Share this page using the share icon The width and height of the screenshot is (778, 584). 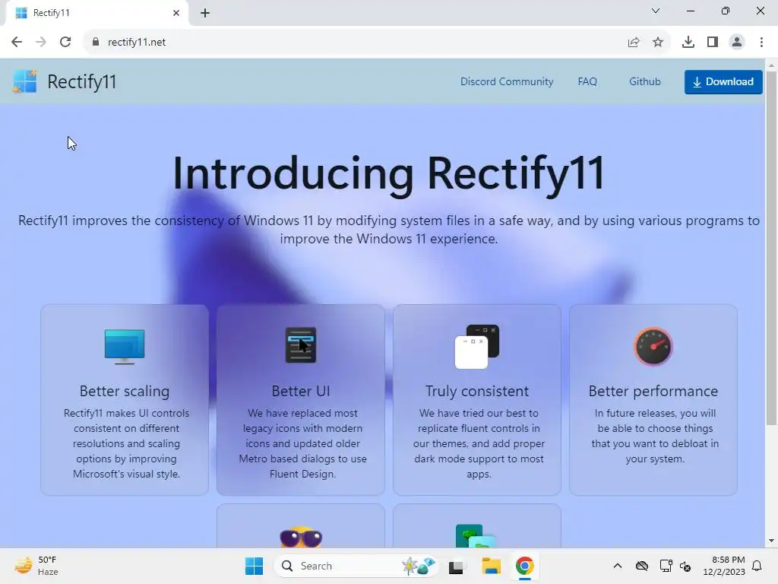[x=634, y=43]
